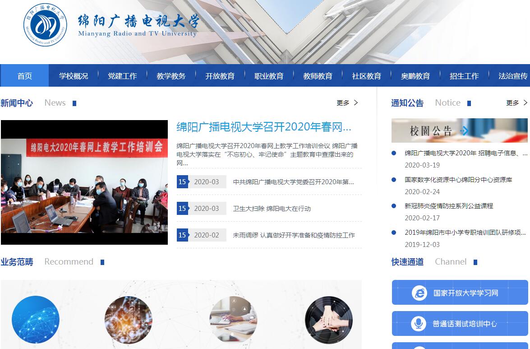Open the 开放教育 navigation item
530x349 pixels.
coord(220,76)
